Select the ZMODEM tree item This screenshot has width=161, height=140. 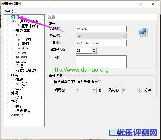click(17, 115)
